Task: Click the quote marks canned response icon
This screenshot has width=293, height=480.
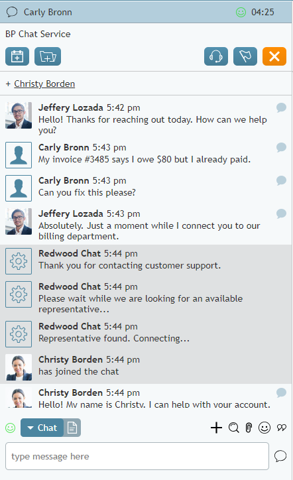Action: tap(282, 428)
